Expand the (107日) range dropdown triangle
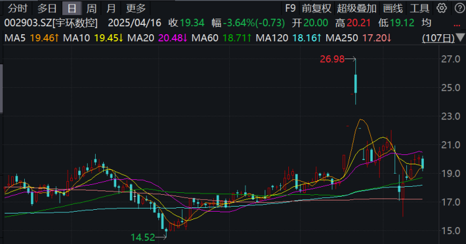Viewport: 466px width, 244px height. click(460, 37)
